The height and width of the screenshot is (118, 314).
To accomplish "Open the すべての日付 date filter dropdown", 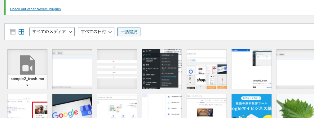I will [x=96, y=32].
